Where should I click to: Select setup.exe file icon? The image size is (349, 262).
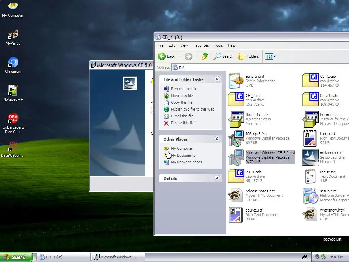click(x=310, y=195)
